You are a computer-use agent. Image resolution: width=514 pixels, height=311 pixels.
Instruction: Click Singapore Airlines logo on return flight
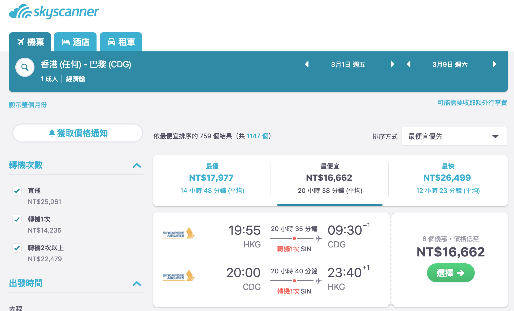pyautogui.click(x=178, y=276)
